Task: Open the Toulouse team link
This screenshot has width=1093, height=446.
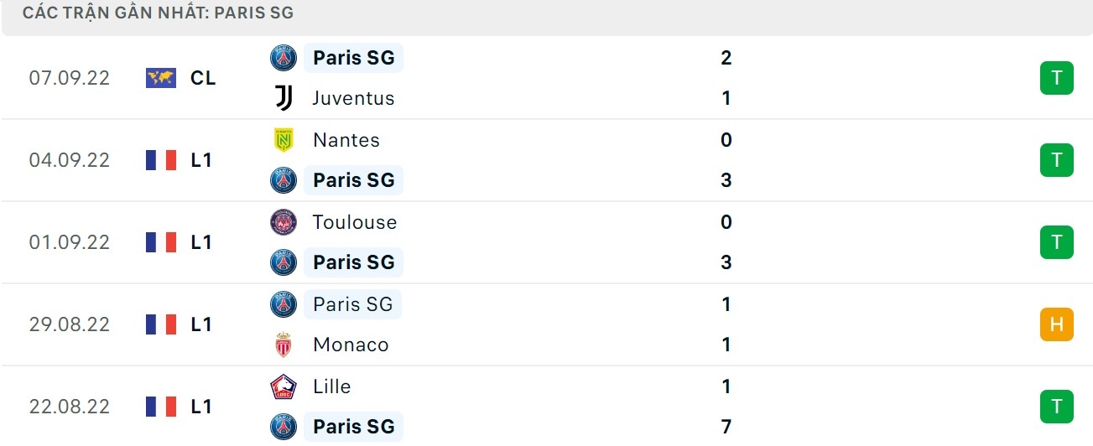Action: 354,222
